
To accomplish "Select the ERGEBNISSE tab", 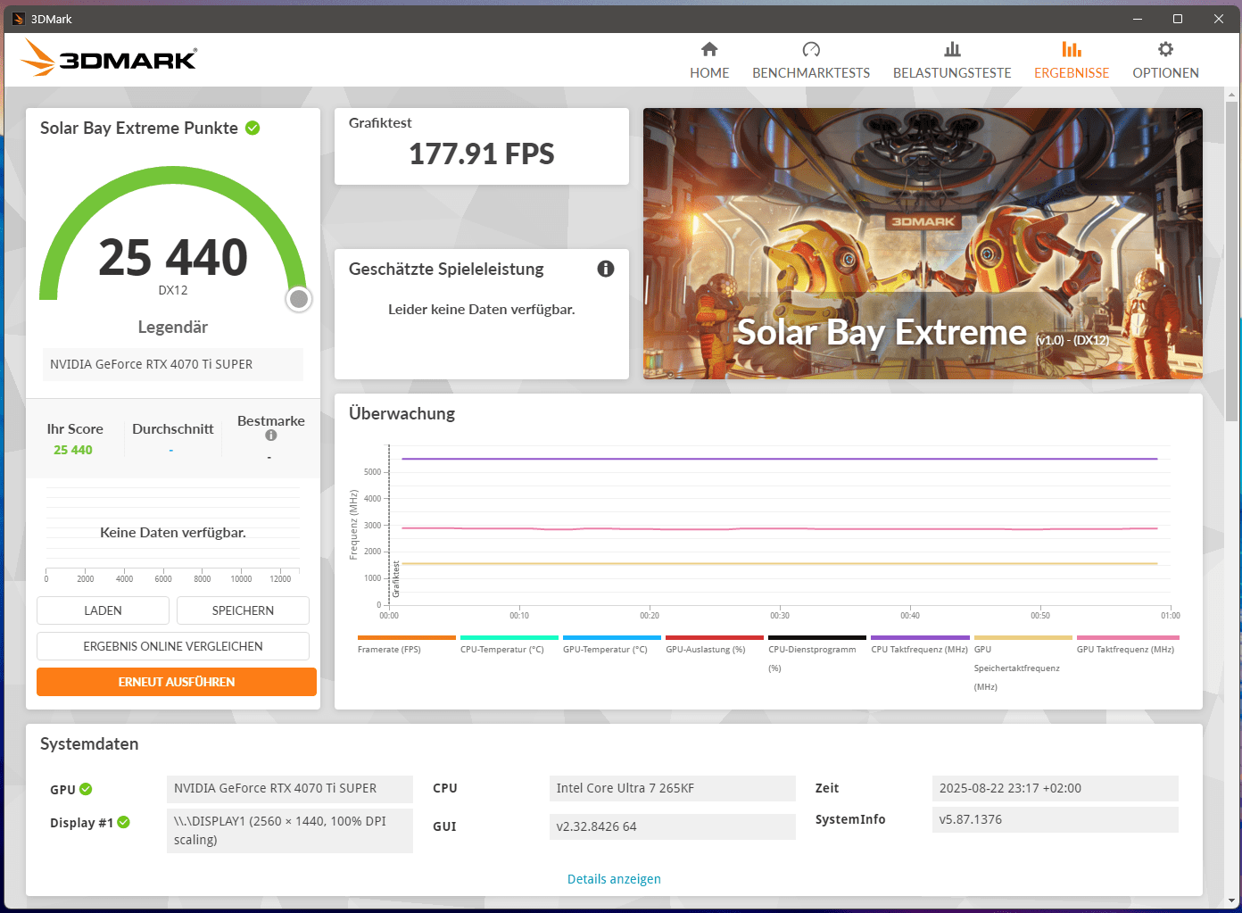I will click(1072, 61).
